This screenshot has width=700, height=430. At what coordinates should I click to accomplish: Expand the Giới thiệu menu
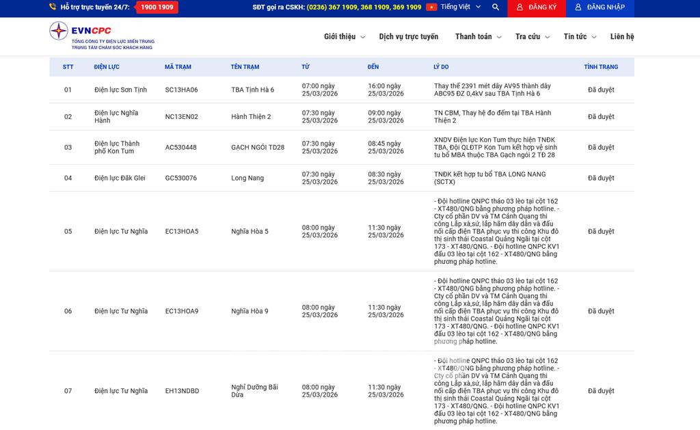pyautogui.click(x=344, y=37)
